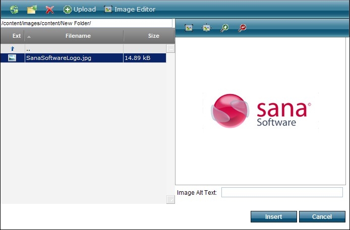Click the Sana Software logo preview
Viewport: 350px width, 230px height.
tap(261, 111)
